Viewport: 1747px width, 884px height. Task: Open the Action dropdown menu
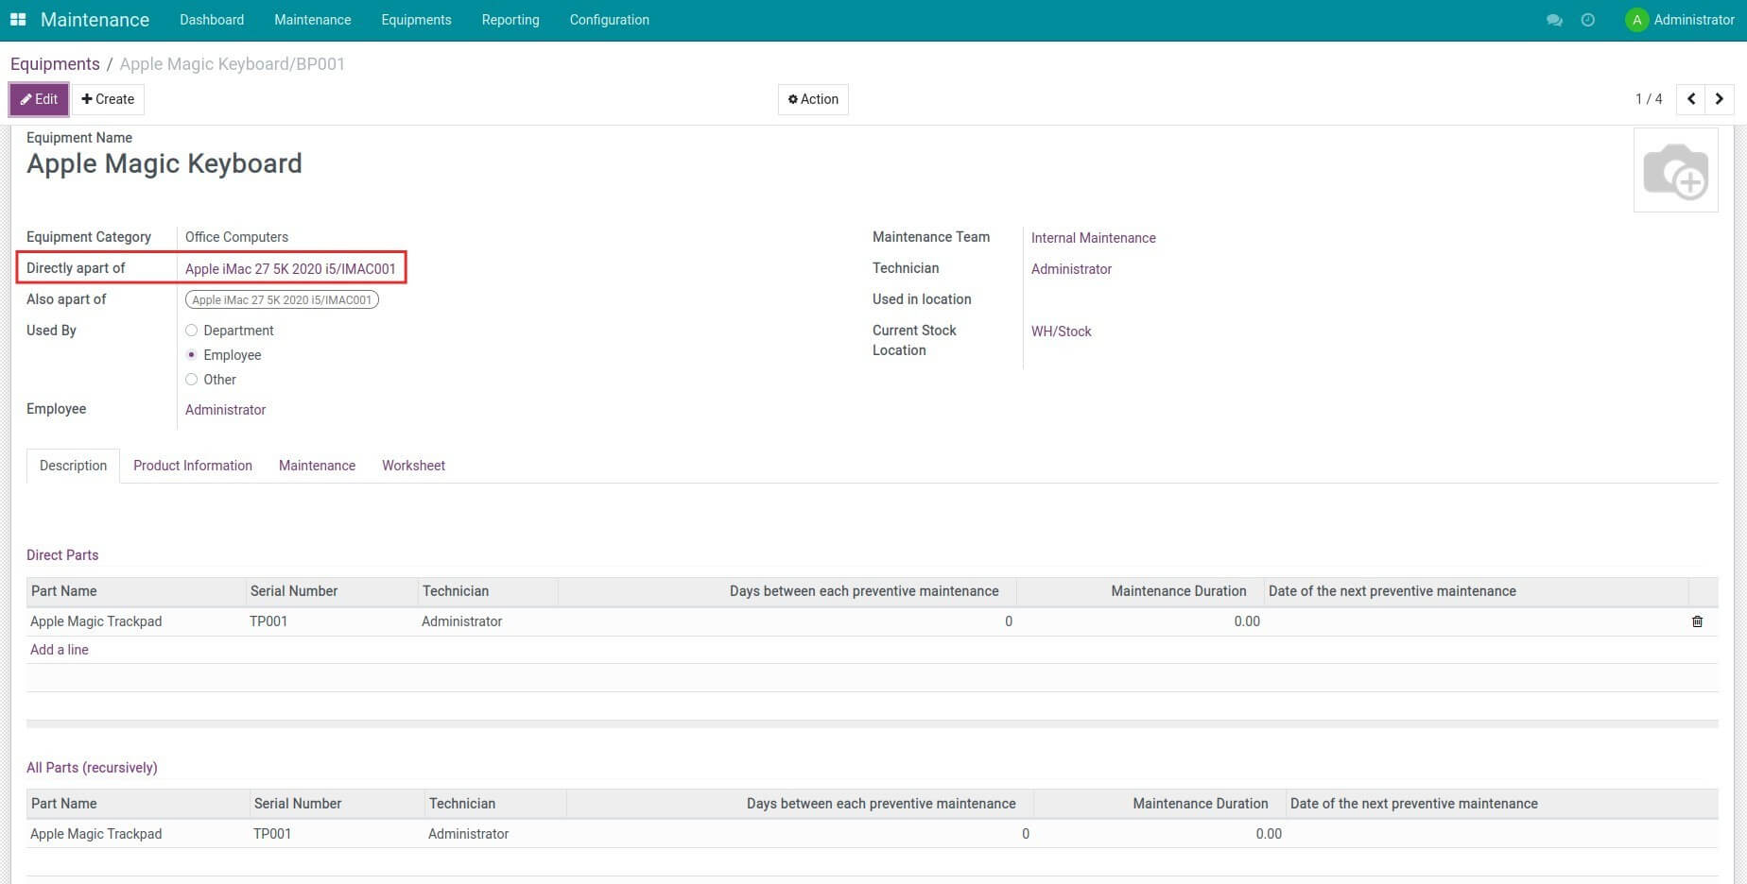tap(813, 99)
